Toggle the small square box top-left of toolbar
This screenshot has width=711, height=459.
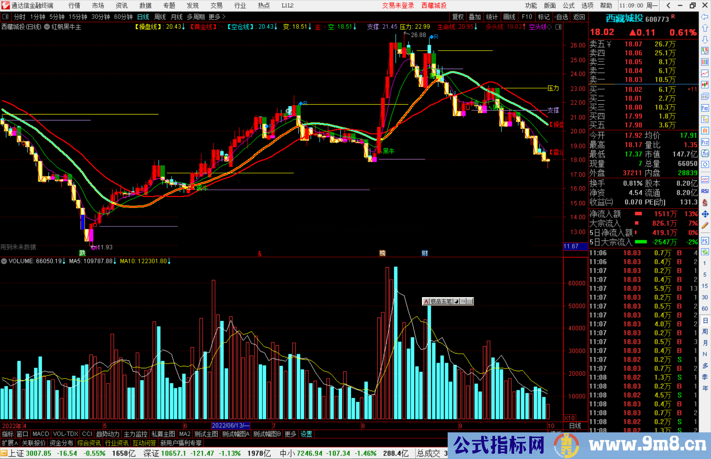click(x=5, y=17)
